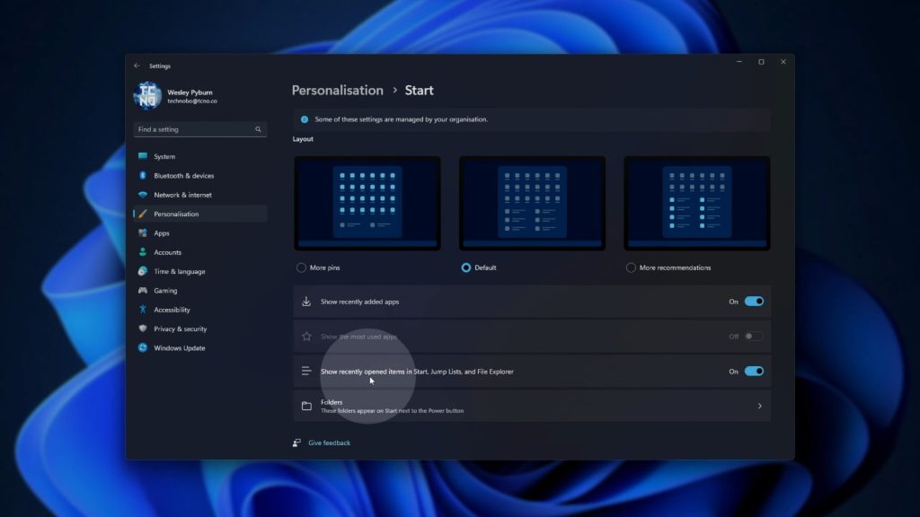The image size is (920, 517).
Task: Click the Layout section heading
Action: pos(303,139)
